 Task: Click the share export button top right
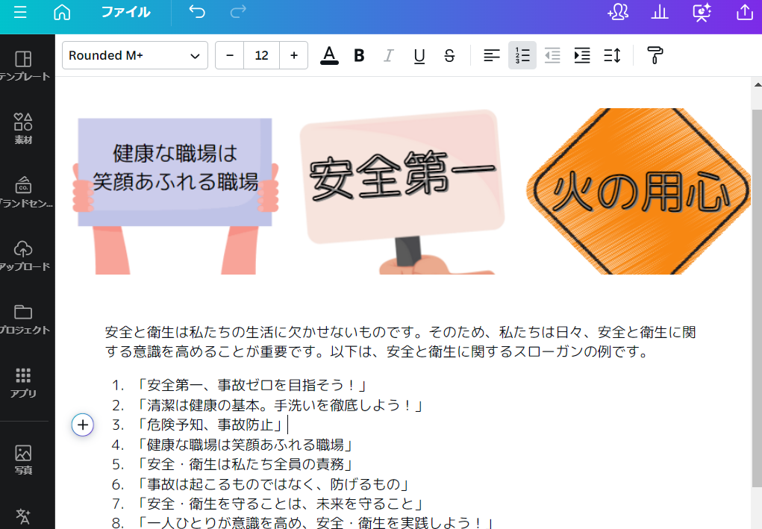pyautogui.click(x=744, y=13)
